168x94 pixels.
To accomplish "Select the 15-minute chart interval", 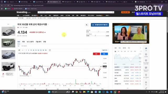I will pos(31,50).
